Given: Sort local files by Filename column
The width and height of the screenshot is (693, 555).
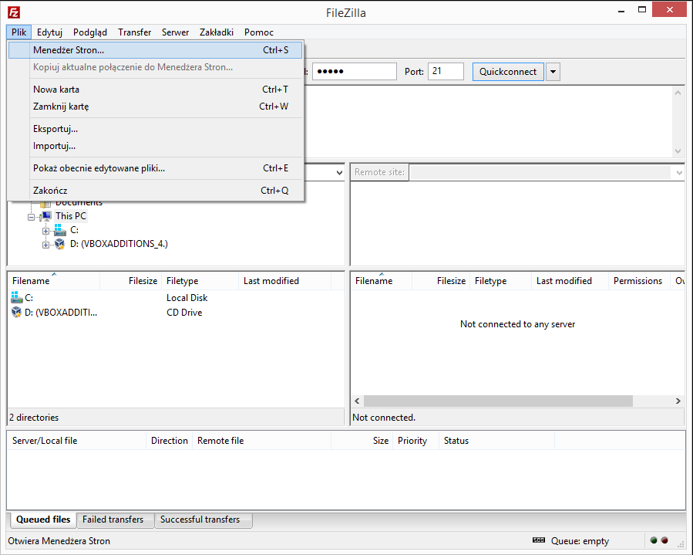Looking at the screenshot, I should coord(54,281).
